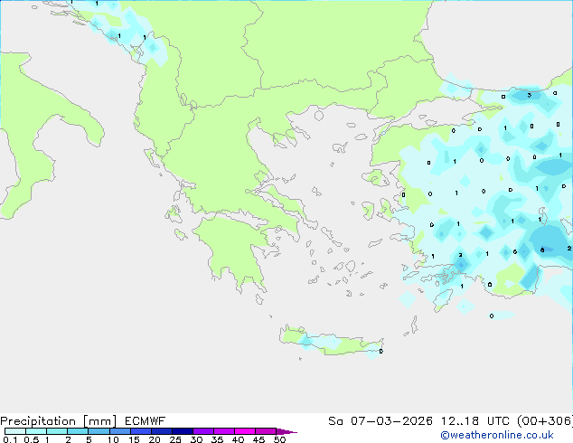Pick the 0.5–1 legend color swatch
The width and height of the screenshot is (573, 443).
point(36,431)
